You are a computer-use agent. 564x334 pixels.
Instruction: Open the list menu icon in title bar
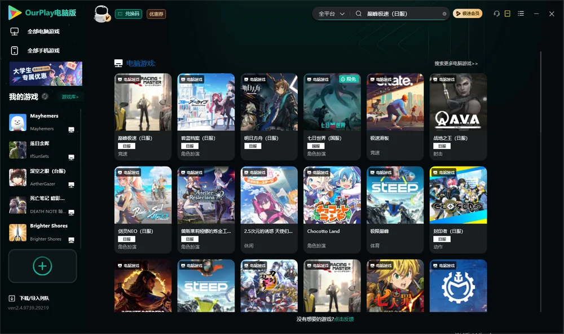point(521,14)
